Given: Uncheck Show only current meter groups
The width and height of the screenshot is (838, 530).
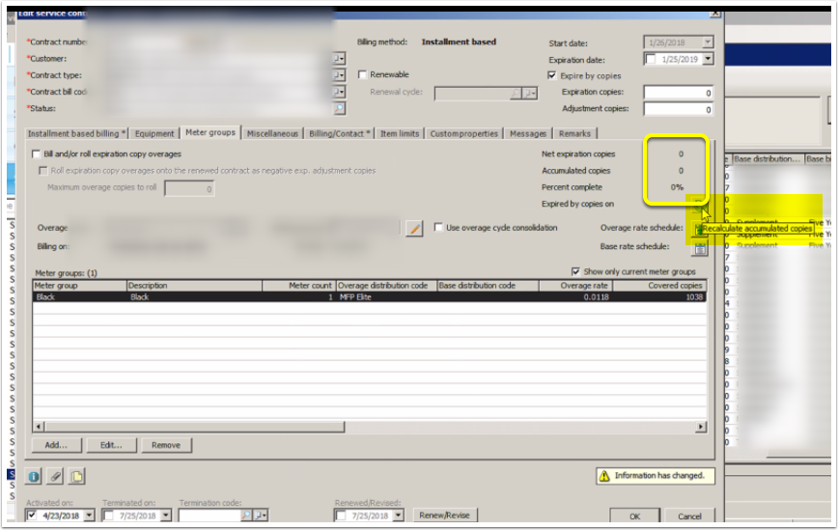Looking at the screenshot, I should (x=575, y=271).
